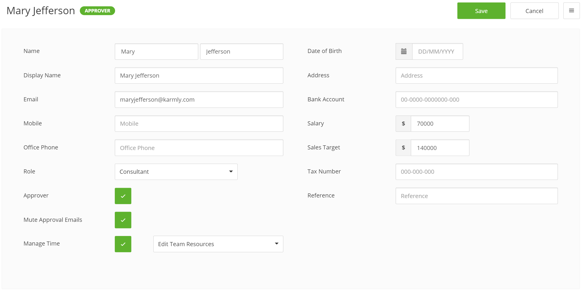
Task: Click the Mary Jefferson page heading
Action: pyautogui.click(x=41, y=11)
